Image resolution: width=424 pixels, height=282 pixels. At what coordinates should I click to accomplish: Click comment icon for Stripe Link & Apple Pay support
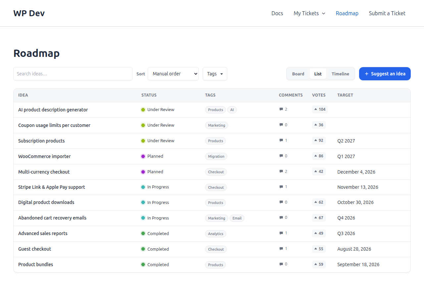(x=281, y=187)
